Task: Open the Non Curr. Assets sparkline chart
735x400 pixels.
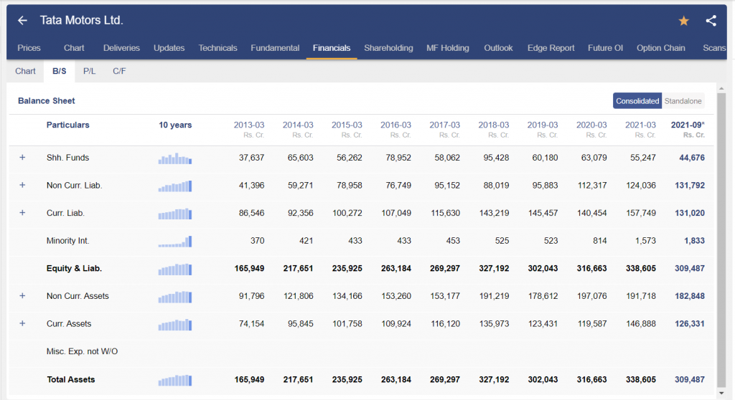Action: [175, 297]
